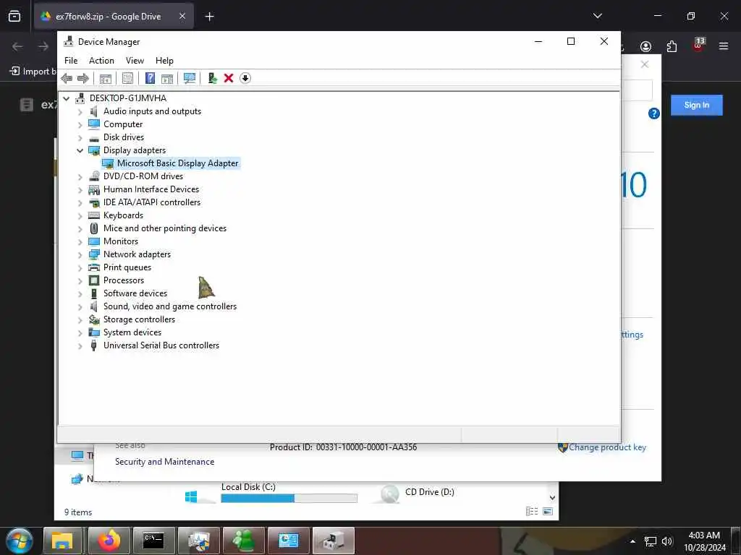This screenshot has width=741, height=555.
Task: Switch Explorer to details view button
Action: tap(532, 512)
